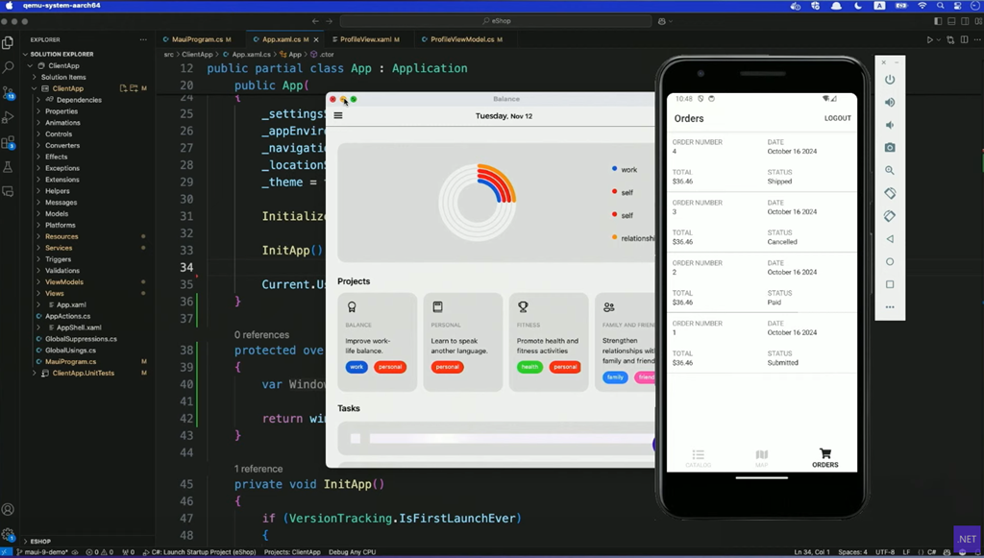This screenshot has height=558, width=984.
Task: Open emulator more options ellipsis
Action: pyautogui.click(x=889, y=307)
